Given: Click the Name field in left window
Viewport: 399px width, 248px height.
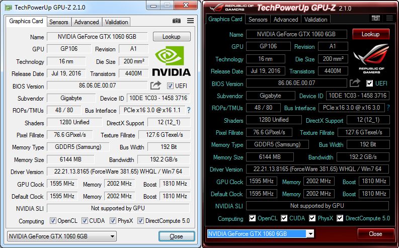Looking at the screenshot, I should pos(97,37).
